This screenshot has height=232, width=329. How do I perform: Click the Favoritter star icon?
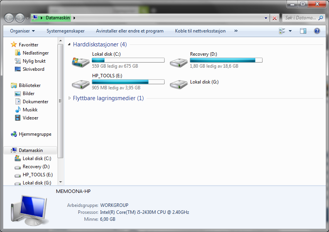point(13,44)
